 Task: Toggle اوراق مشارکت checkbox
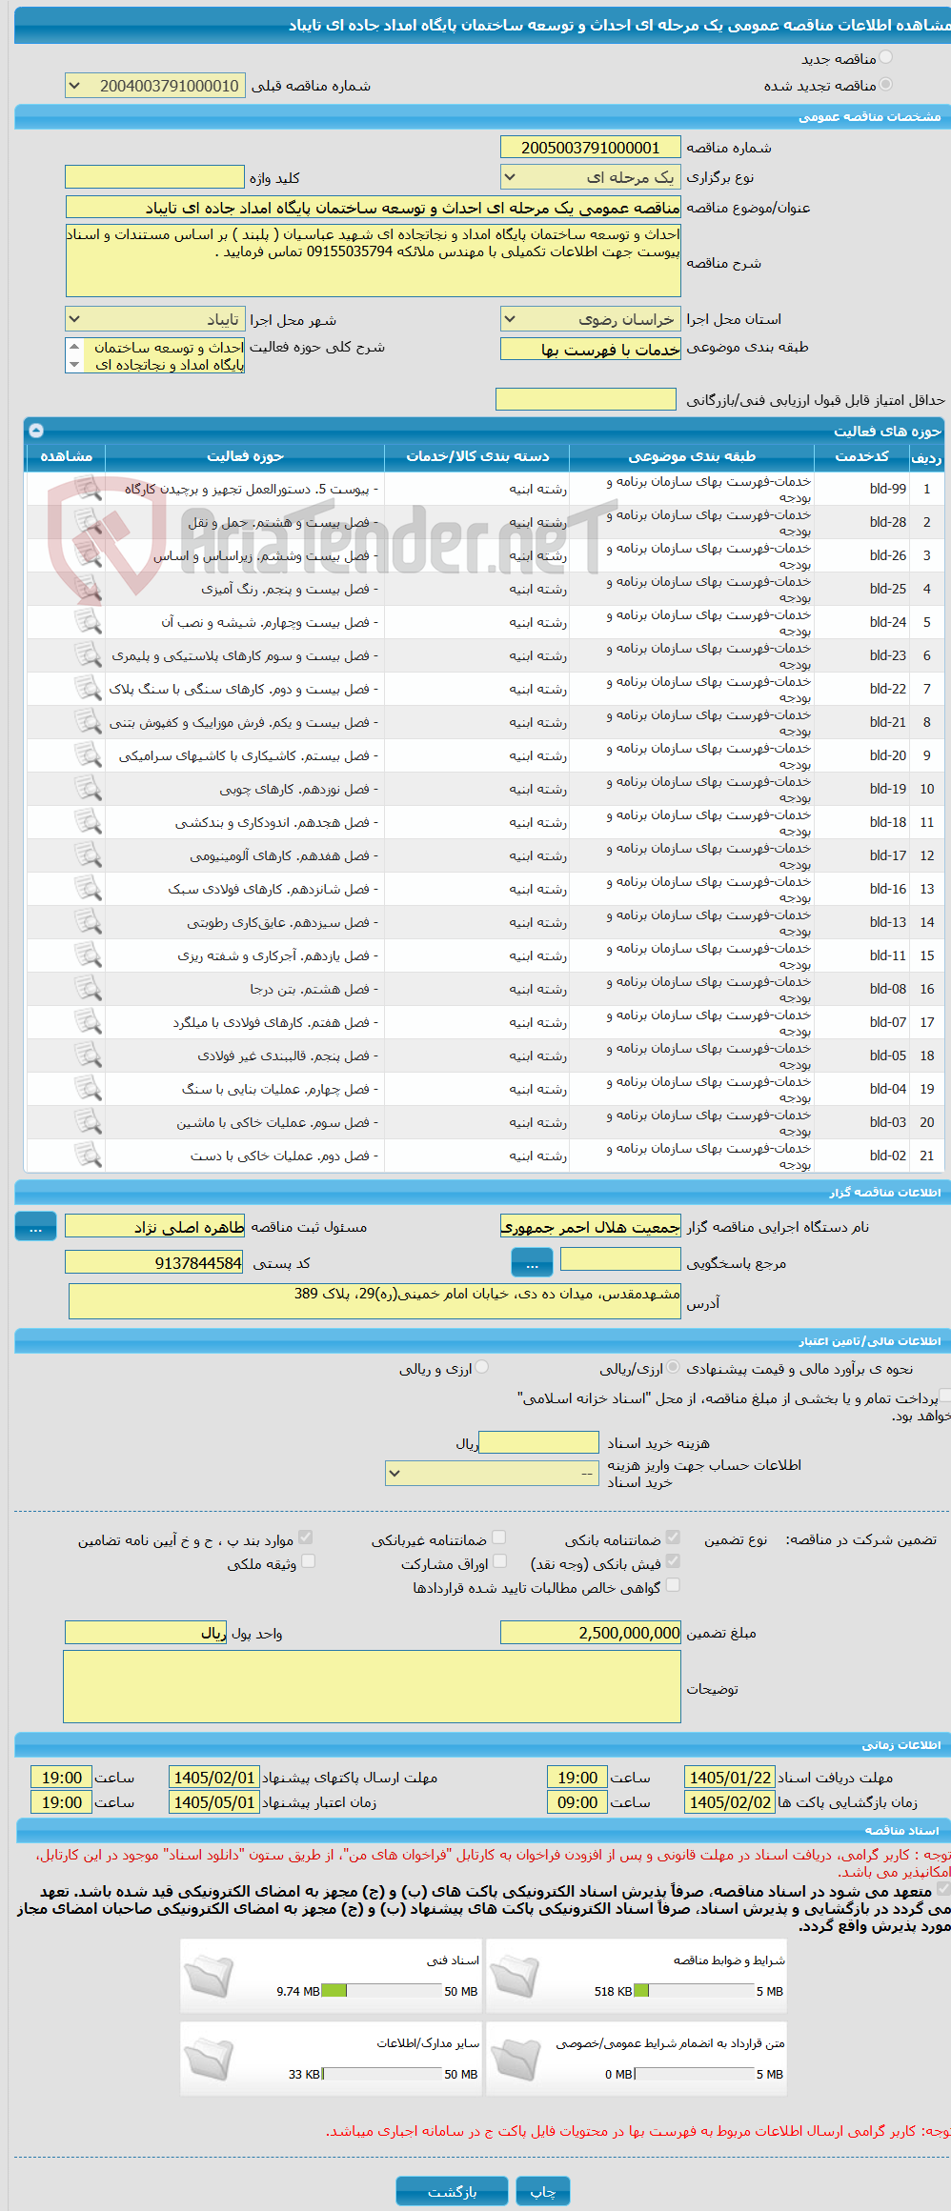coord(498,1561)
